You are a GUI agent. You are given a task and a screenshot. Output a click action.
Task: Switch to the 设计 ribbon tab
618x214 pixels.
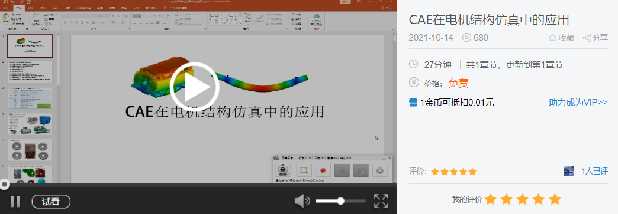(x=44, y=8)
